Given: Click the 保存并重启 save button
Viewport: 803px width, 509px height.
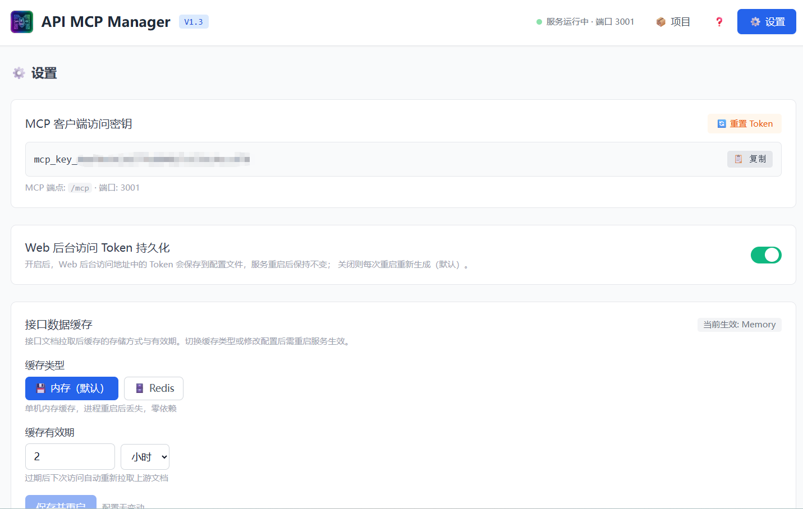Looking at the screenshot, I should tap(61, 502).
